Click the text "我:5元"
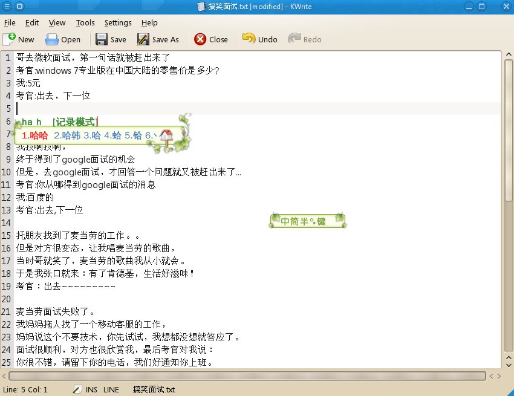The width and height of the screenshot is (514, 396). click(x=28, y=83)
